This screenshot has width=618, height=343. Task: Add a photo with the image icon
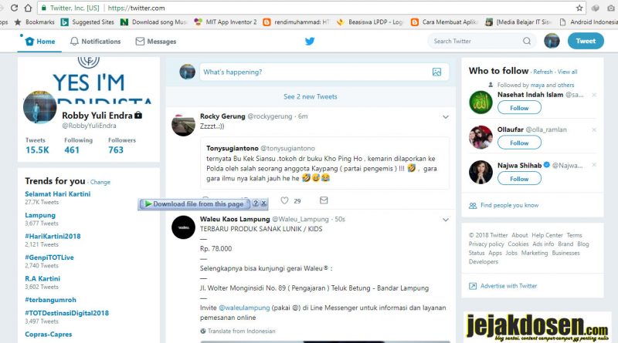coord(436,72)
